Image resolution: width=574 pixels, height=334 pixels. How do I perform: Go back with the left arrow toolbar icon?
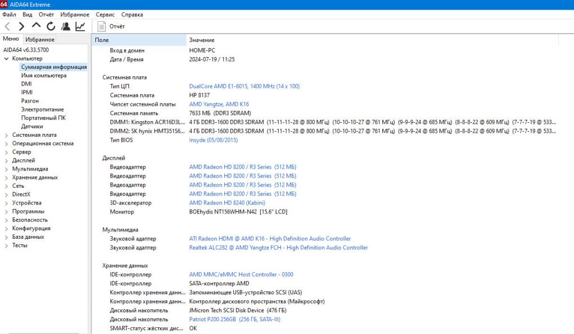coord(7,26)
